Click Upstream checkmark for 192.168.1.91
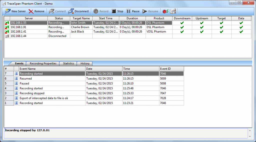The image size is (256, 142). click(x=202, y=27)
